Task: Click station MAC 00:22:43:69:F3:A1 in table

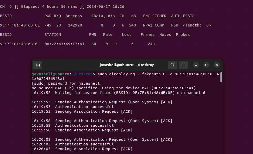Action: pyautogui.click(x=64, y=44)
